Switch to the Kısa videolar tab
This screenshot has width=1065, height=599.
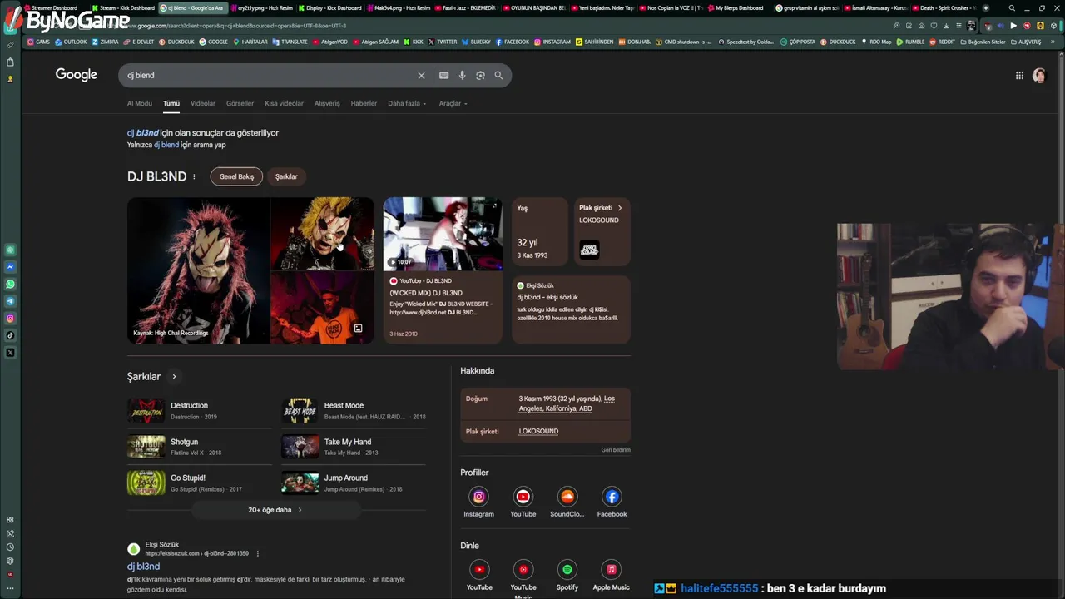(x=284, y=104)
